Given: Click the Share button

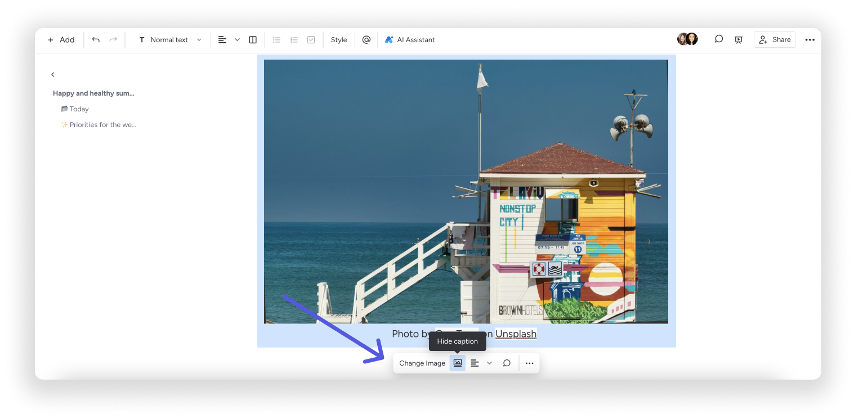Looking at the screenshot, I should 775,40.
